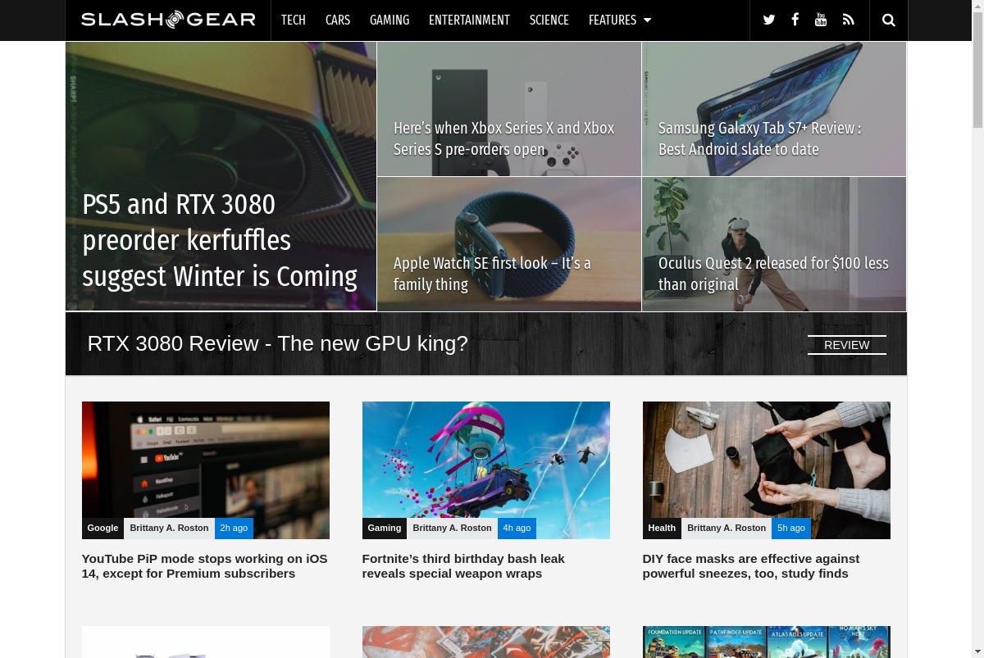The height and width of the screenshot is (658, 984).
Task: Open Fortnite's third birthday bash headline
Action: pos(463,566)
